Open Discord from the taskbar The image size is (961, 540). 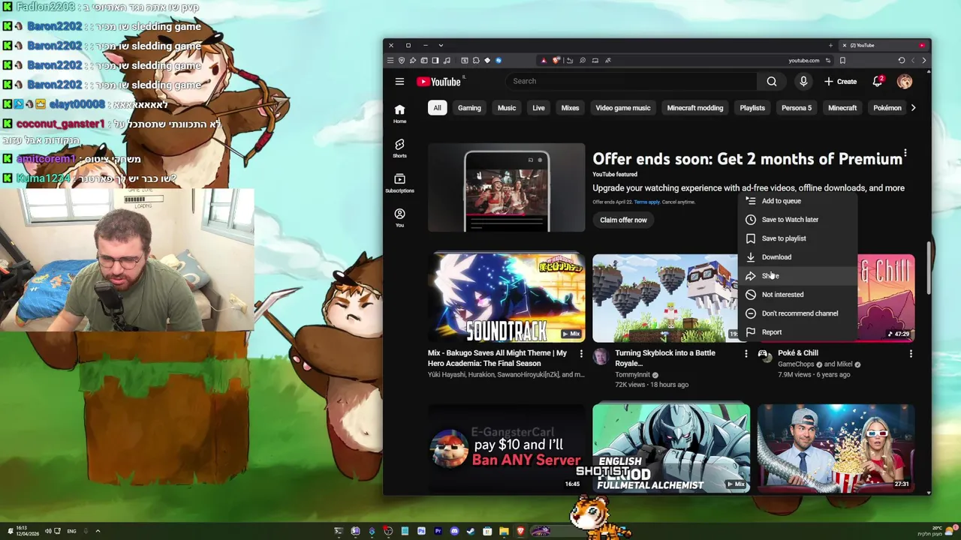(x=454, y=531)
